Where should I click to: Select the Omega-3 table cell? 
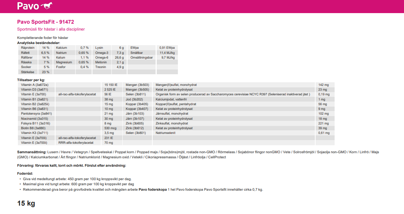coord(102,53)
